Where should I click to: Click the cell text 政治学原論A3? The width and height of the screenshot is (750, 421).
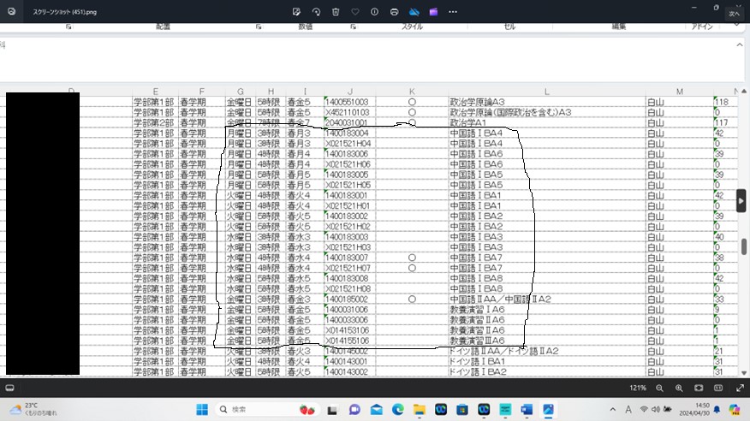pyautogui.click(x=477, y=102)
